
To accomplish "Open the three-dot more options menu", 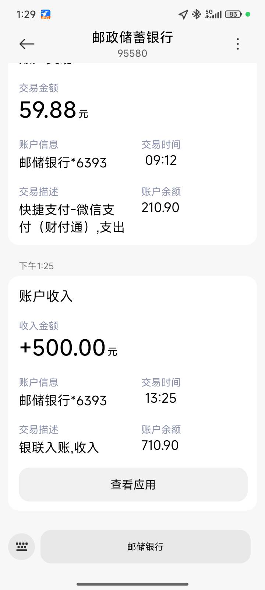I will pyautogui.click(x=238, y=44).
